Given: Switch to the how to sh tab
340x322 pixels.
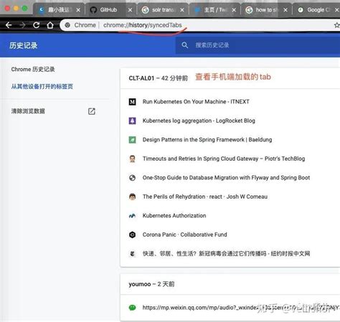Looking at the screenshot, I should coord(266,10).
